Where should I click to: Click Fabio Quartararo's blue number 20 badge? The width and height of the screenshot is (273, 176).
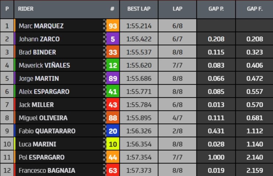coord(112,131)
